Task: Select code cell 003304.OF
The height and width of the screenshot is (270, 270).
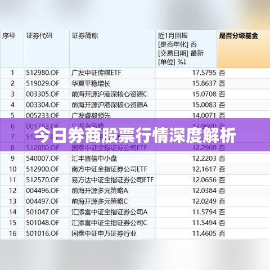Action: pyautogui.click(x=43, y=105)
